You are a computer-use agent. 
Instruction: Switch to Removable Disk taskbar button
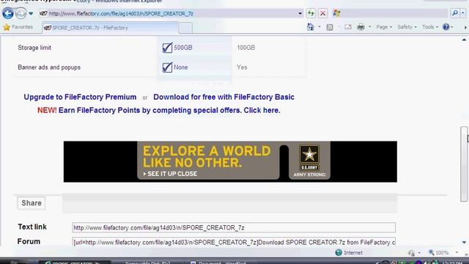pos(148,263)
